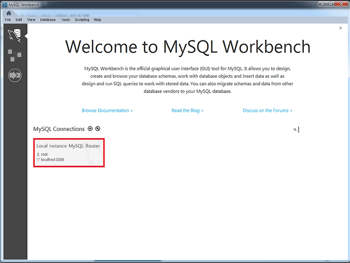This screenshot has width=350, height=263.
Task: Open the Edit menu
Action: tap(19, 19)
